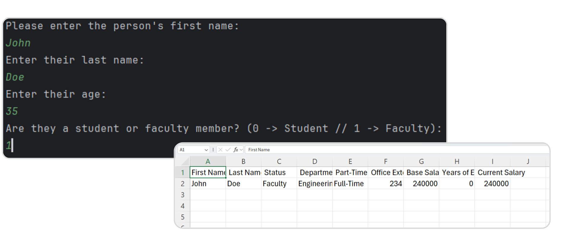Expand the dropdown arrow beside fx
This screenshot has height=246, width=569.
[x=241, y=150]
